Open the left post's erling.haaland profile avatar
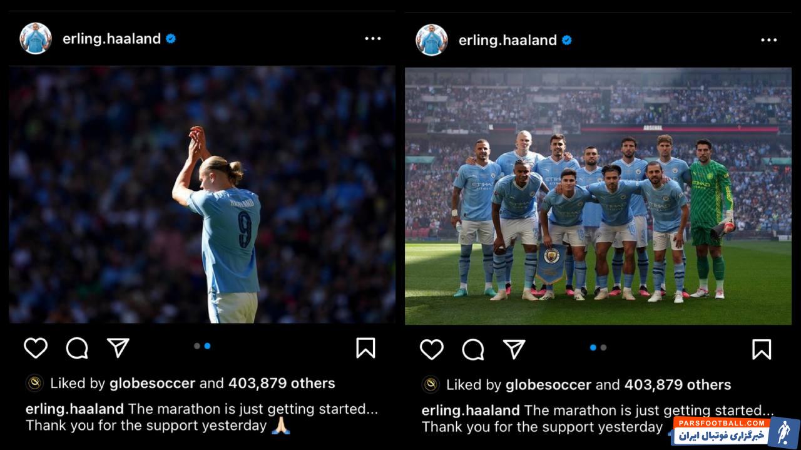 (36, 39)
